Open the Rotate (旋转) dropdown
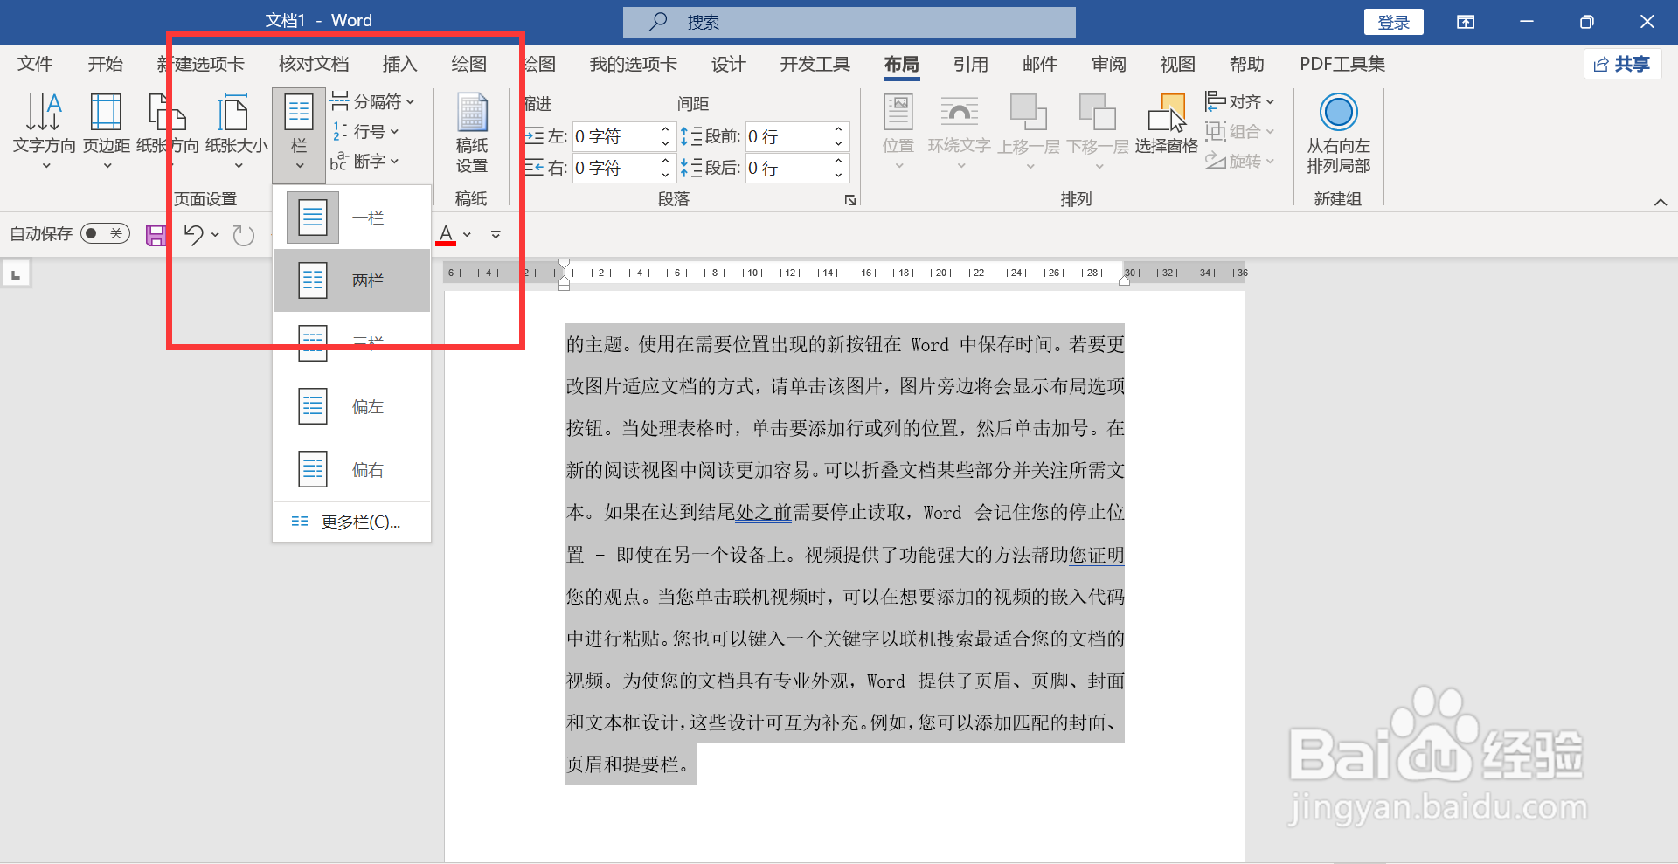Viewport: 1678px width, 864px height. (1240, 162)
